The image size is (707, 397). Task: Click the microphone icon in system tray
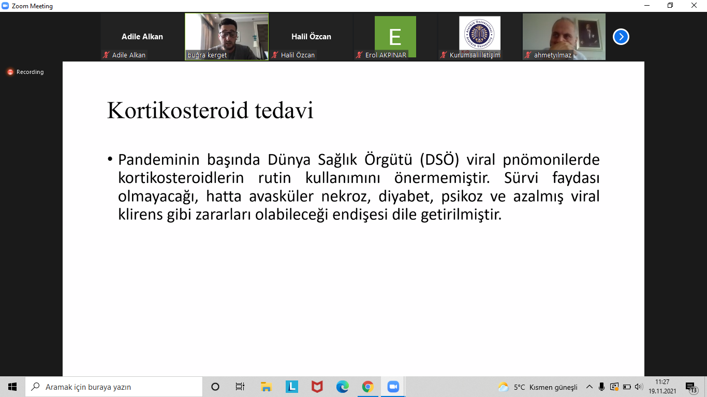tap(601, 387)
